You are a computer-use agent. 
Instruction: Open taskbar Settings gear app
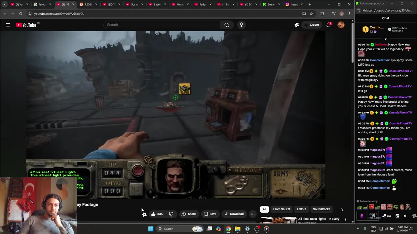point(247,229)
